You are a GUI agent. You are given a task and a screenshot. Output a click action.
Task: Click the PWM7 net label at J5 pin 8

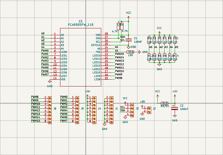[x=64, y=121]
